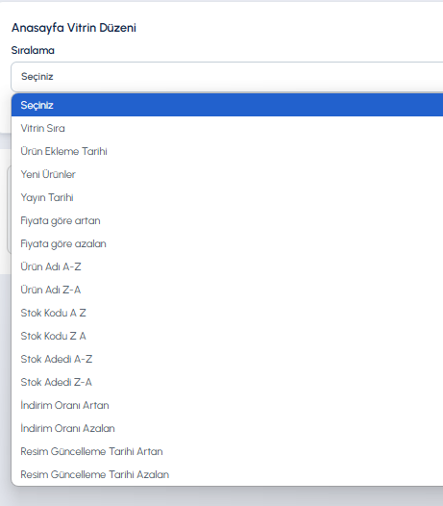443x506 pixels.
Task: Pick Stok Kodu A Z option
Action: coord(228,313)
